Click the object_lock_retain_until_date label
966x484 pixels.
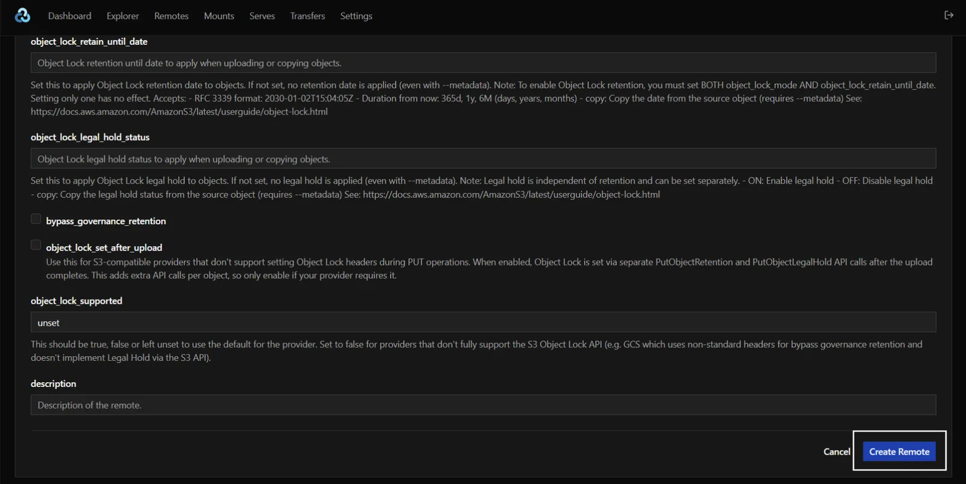tap(89, 42)
